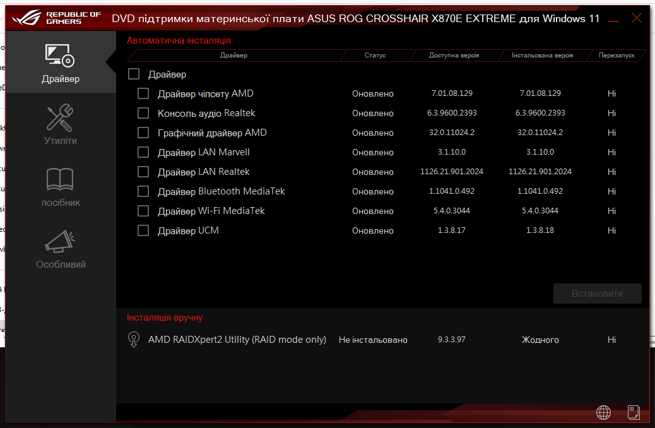Click the Інсталяція вручну heading
Viewport: 655px width, 428px height.
click(165, 318)
